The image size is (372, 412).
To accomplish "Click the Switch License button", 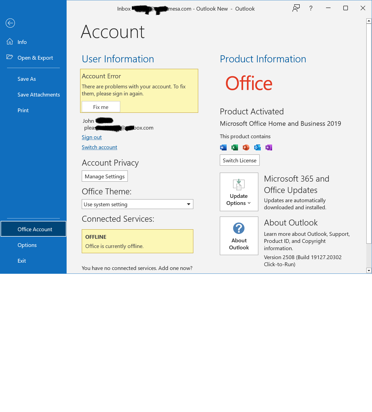I will [x=239, y=160].
